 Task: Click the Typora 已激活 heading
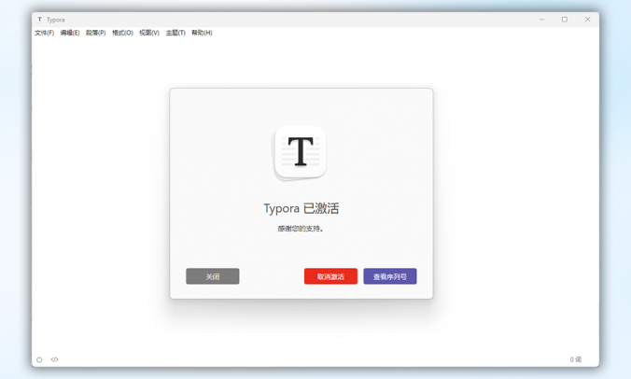tap(301, 208)
